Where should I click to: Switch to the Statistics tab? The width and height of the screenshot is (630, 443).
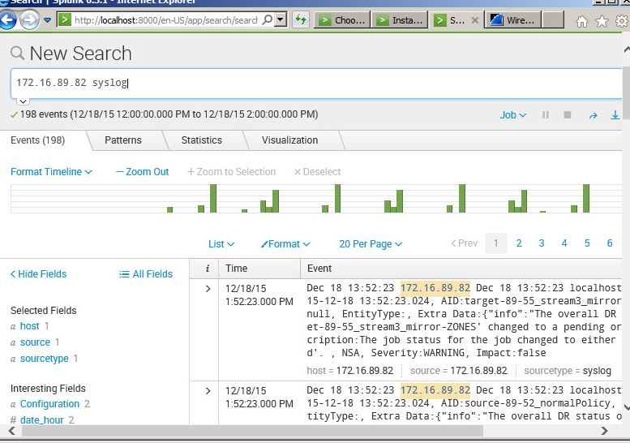pyautogui.click(x=201, y=140)
